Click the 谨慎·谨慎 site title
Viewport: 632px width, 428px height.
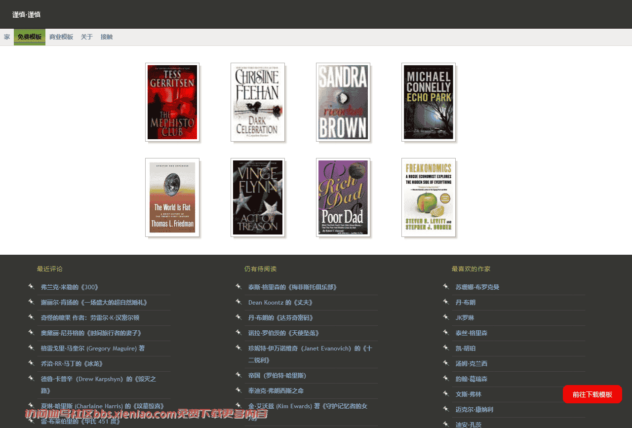pyautogui.click(x=27, y=15)
